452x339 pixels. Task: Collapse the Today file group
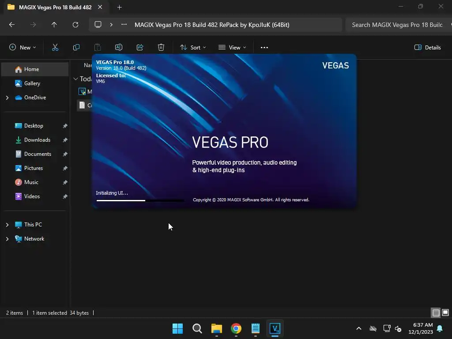[75, 79]
